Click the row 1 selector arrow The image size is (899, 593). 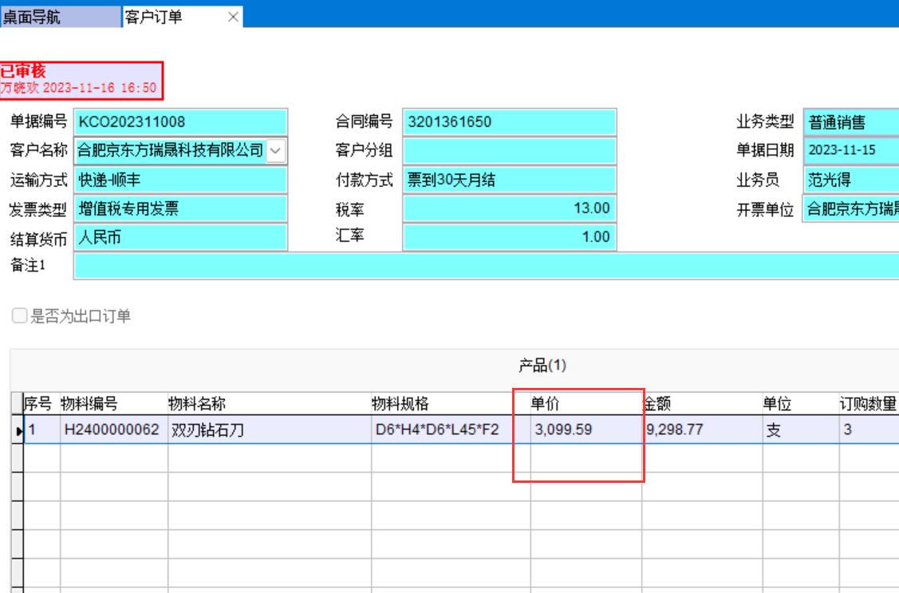18,432
